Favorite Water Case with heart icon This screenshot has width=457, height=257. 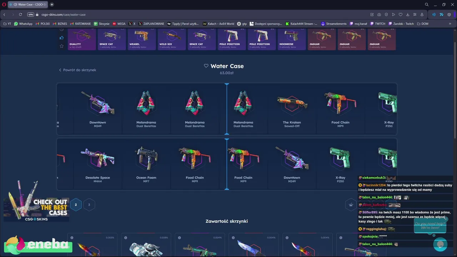[206, 66]
